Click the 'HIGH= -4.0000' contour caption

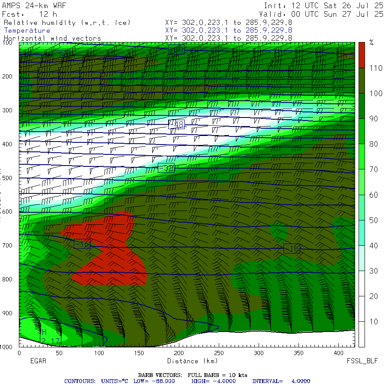click(214, 381)
